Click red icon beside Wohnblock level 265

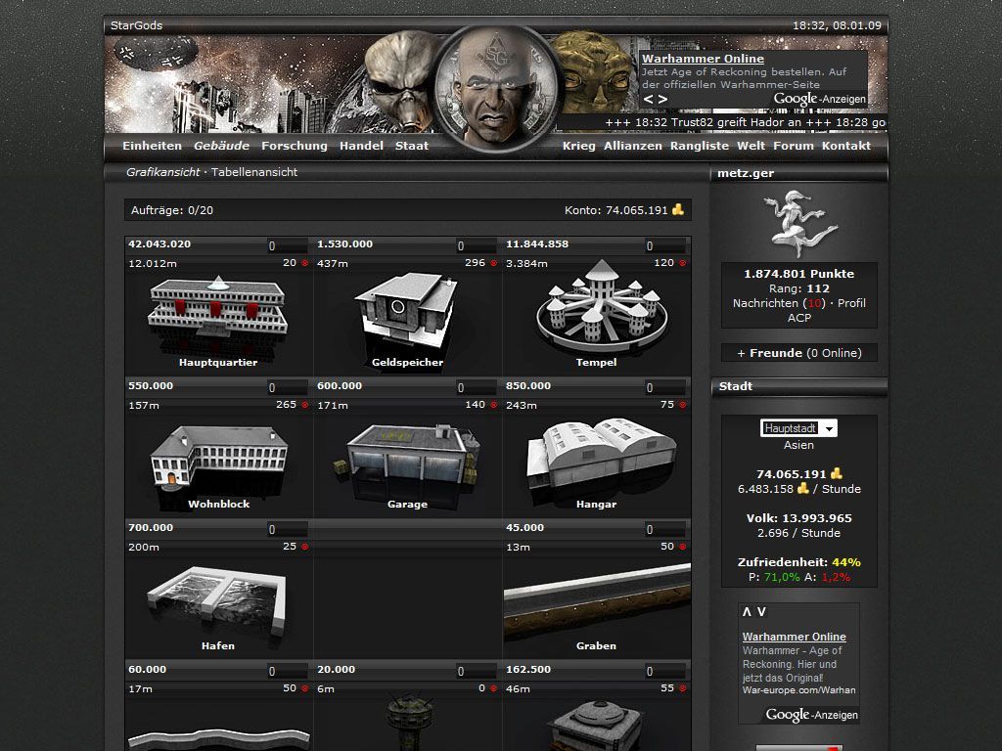tap(305, 405)
